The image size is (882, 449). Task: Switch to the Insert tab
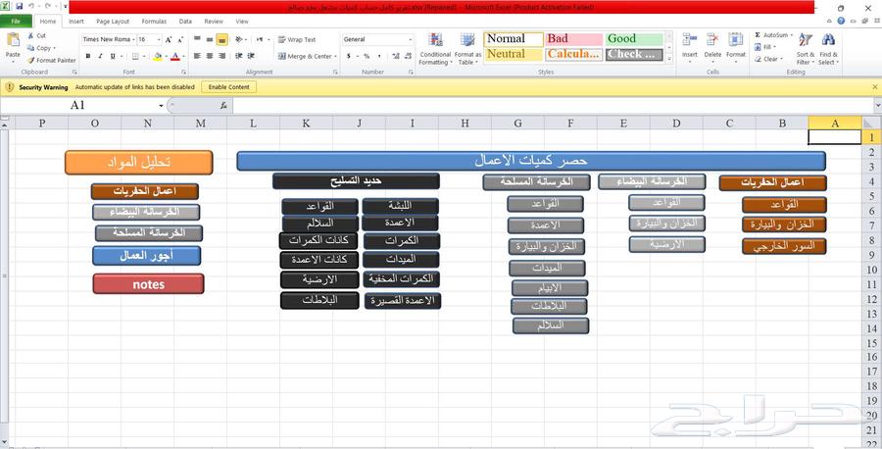pos(75,22)
